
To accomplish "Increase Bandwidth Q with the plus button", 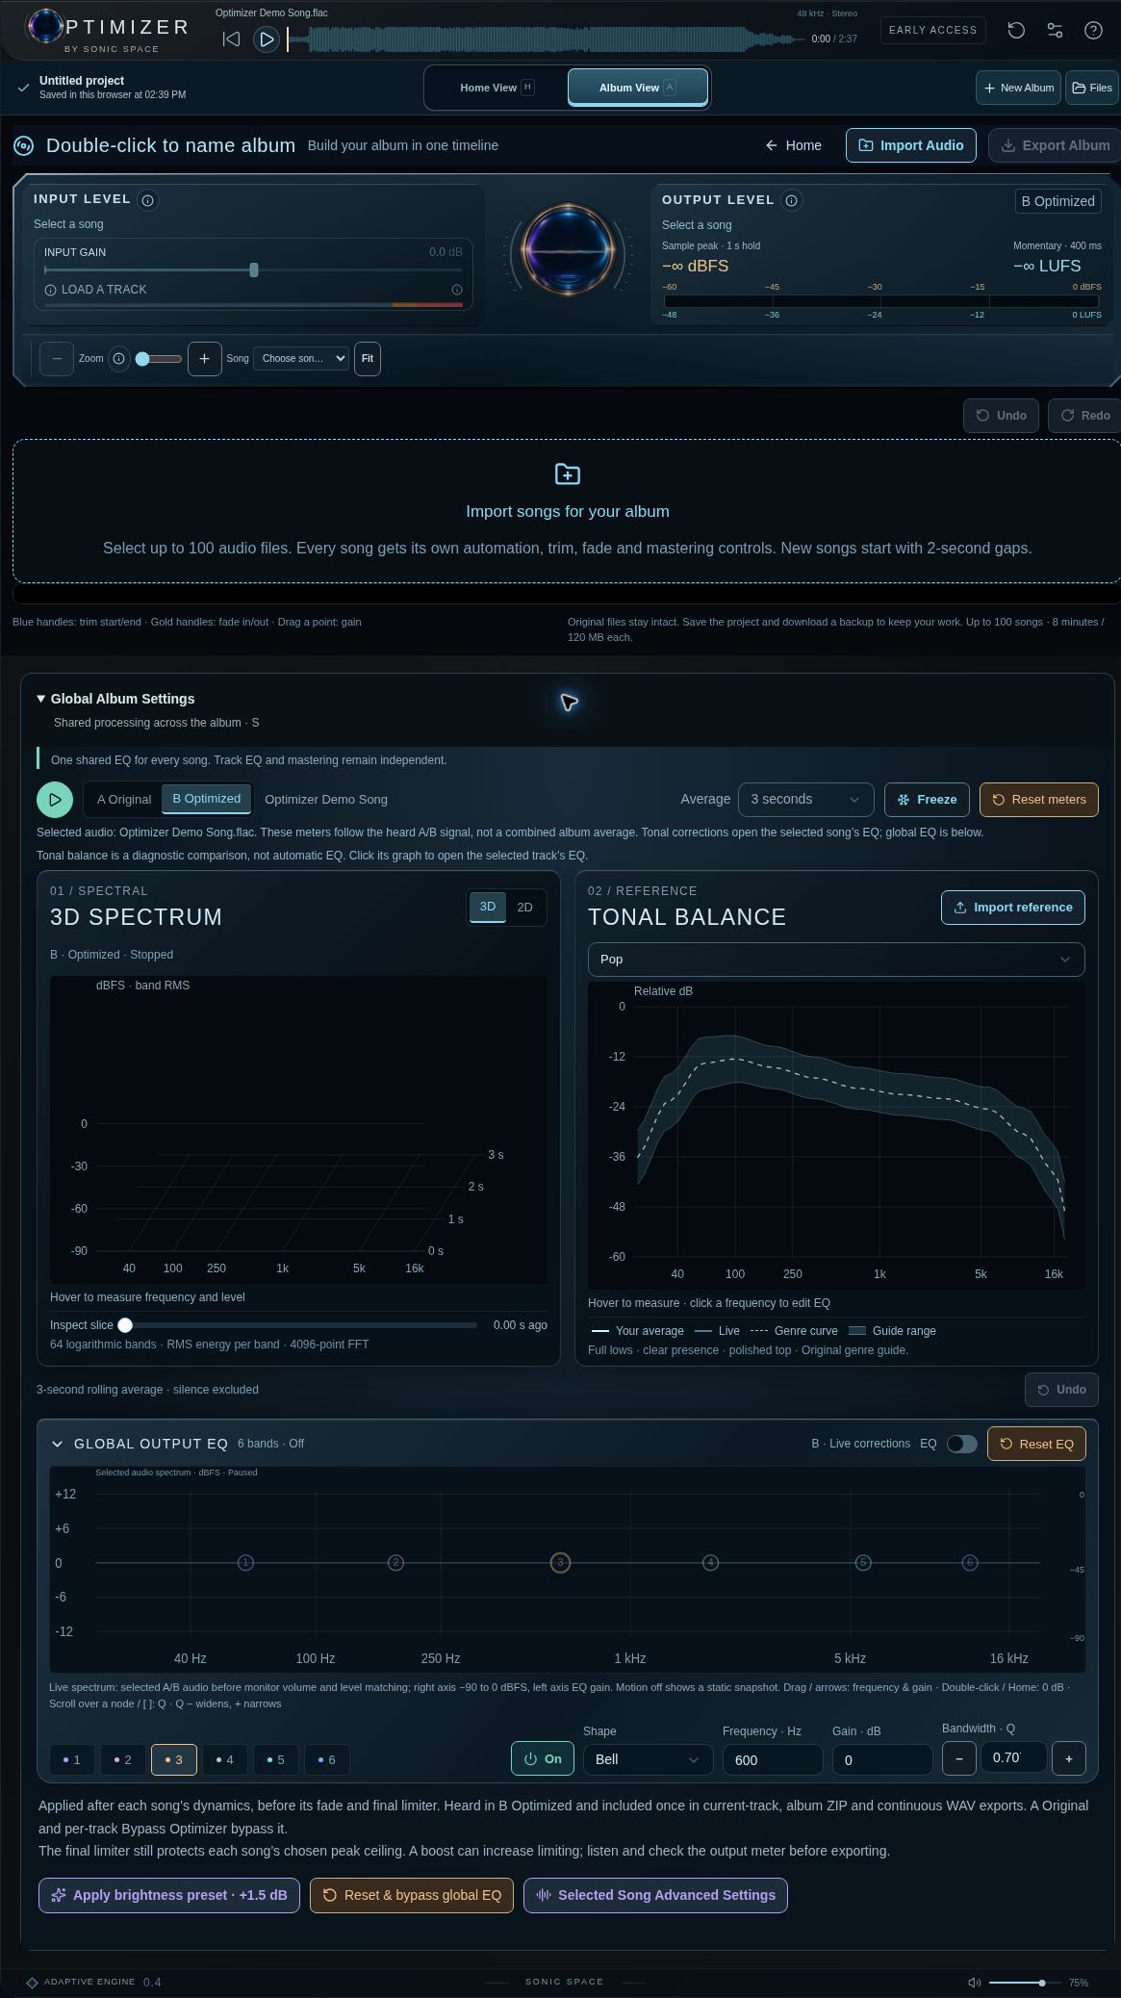I will pyautogui.click(x=1068, y=1758).
